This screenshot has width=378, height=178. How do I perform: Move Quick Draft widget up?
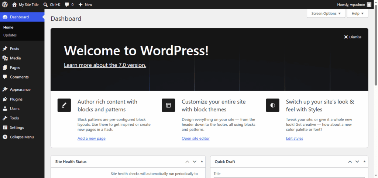coord(350,162)
